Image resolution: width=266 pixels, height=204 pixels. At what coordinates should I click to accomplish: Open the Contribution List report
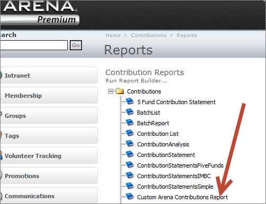(158, 134)
